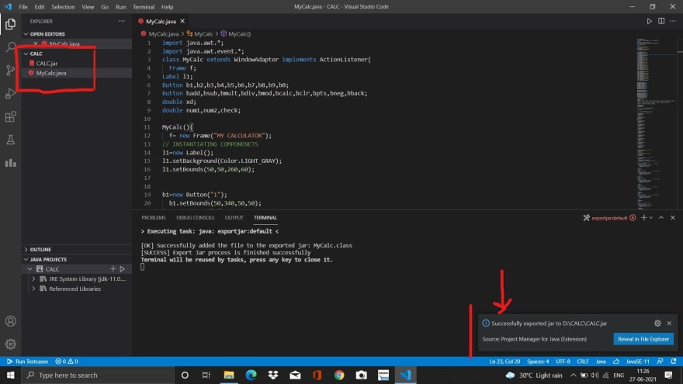The width and height of the screenshot is (683, 384).
Task: Expand JRE System Library node
Action: 34,279
